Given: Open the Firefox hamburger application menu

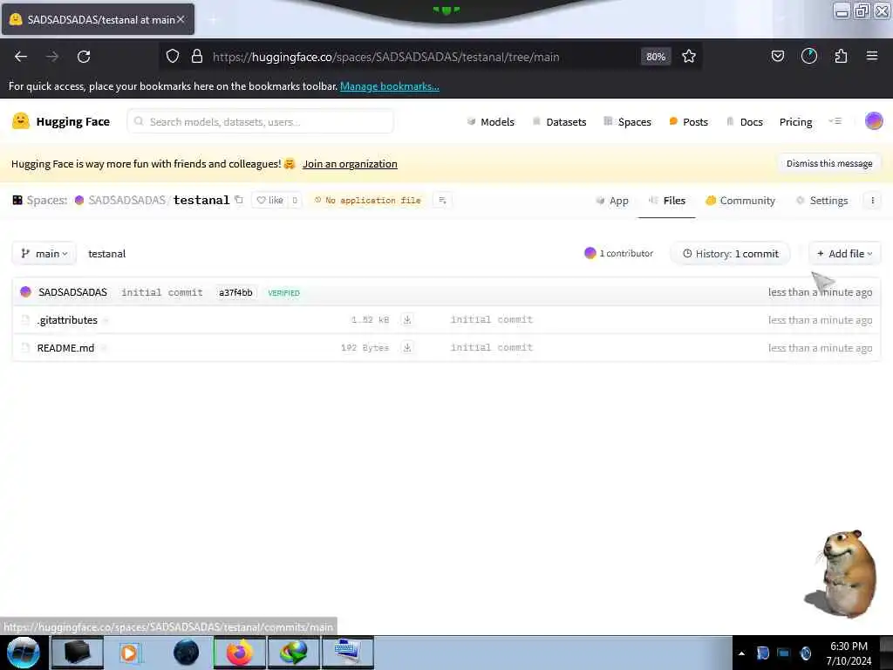Looking at the screenshot, I should pos(871,57).
